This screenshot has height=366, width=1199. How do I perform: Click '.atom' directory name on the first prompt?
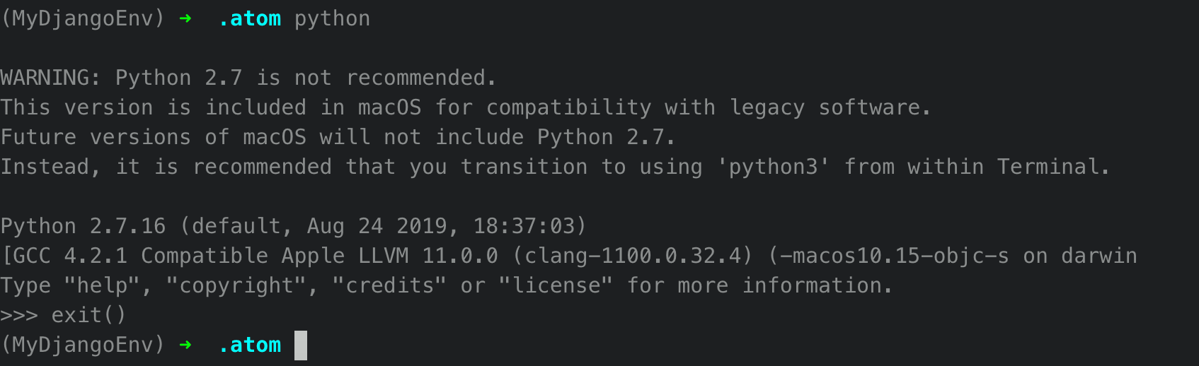pos(250,19)
